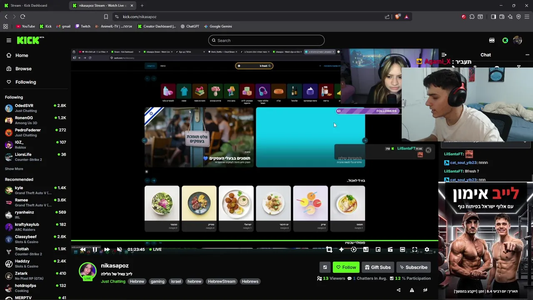Viewport: 533px width, 300px height.
Task: Click the sparkle icon in player controls
Action: pyautogui.click(x=341, y=250)
